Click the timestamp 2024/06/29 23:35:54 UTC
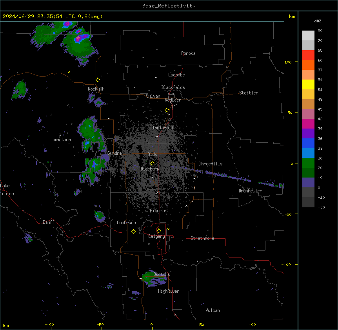The width and height of the screenshot is (338, 330). click(39, 16)
